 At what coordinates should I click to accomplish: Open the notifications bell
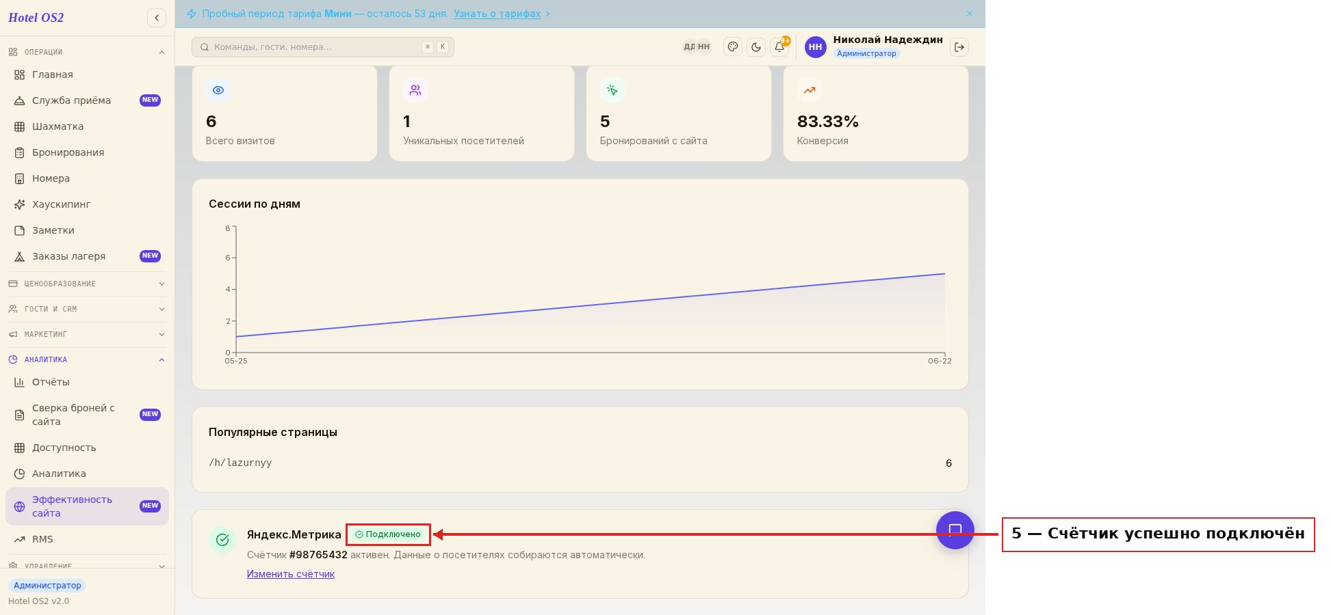779,47
